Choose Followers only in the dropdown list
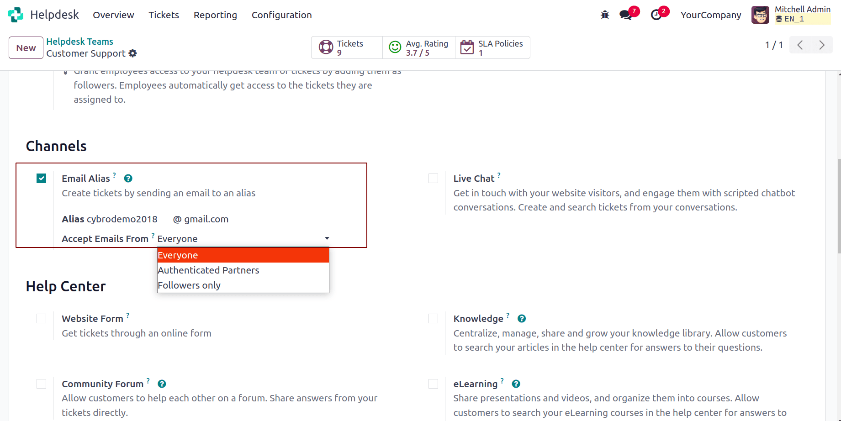Image resolution: width=841 pixels, height=421 pixels. point(189,285)
